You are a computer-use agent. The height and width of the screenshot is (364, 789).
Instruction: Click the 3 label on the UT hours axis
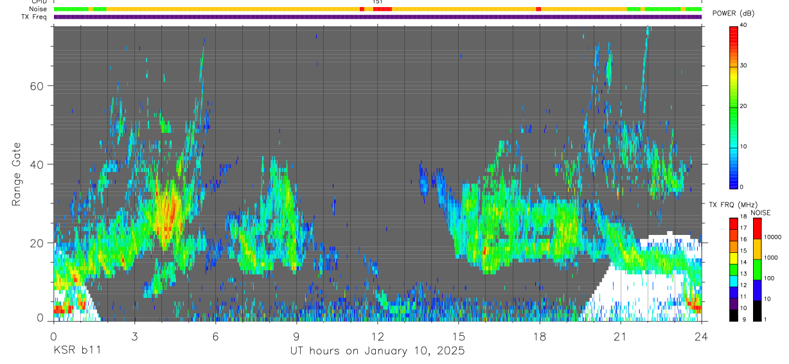coord(135,336)
